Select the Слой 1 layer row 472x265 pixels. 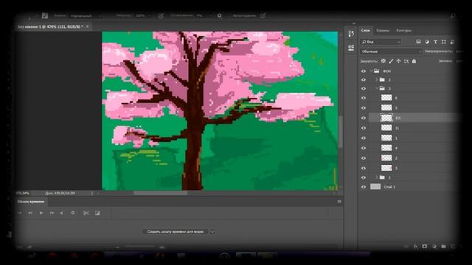[x=411, y=187]
